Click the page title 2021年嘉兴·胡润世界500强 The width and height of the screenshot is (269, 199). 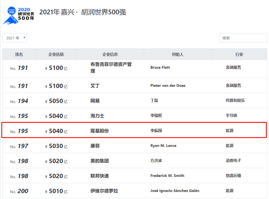[83, 12]
